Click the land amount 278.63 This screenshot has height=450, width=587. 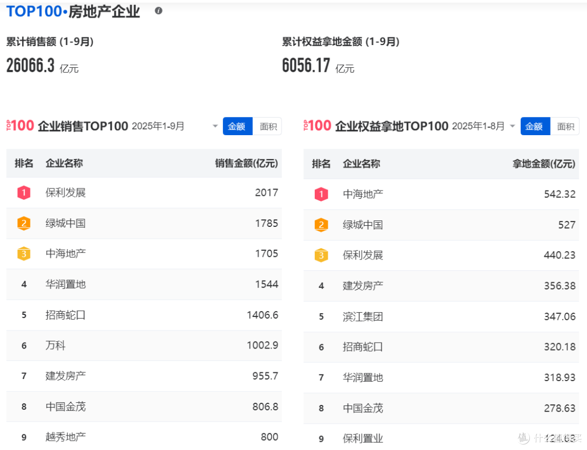[560, 408]
